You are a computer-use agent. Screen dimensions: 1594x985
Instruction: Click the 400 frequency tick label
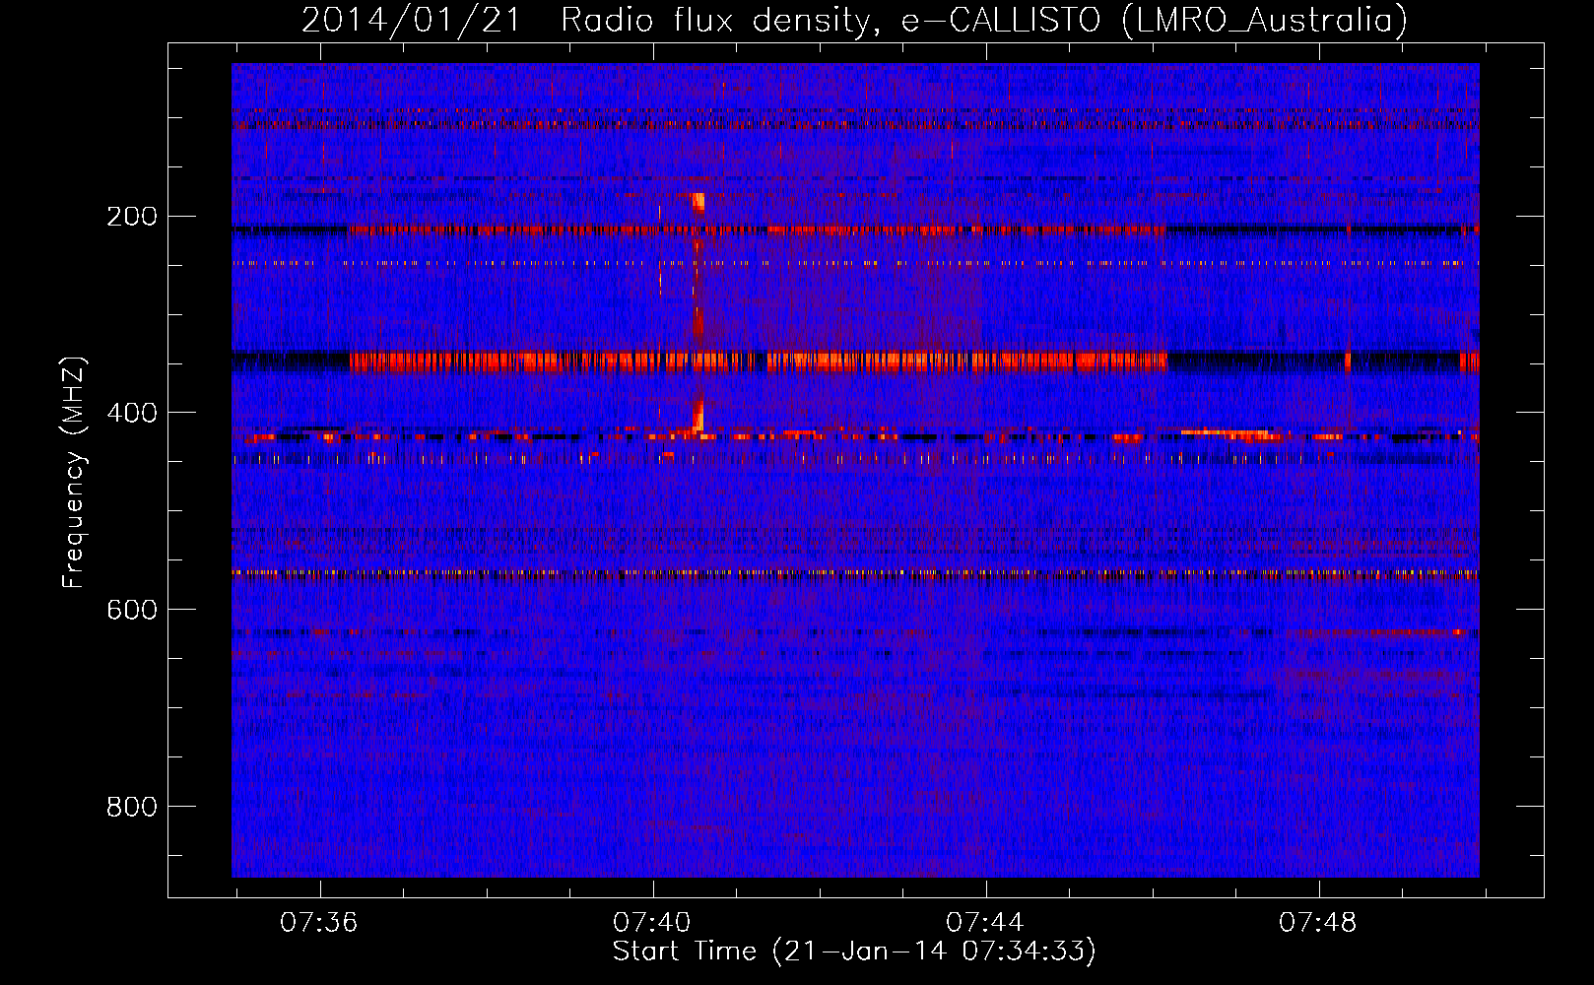132,413
